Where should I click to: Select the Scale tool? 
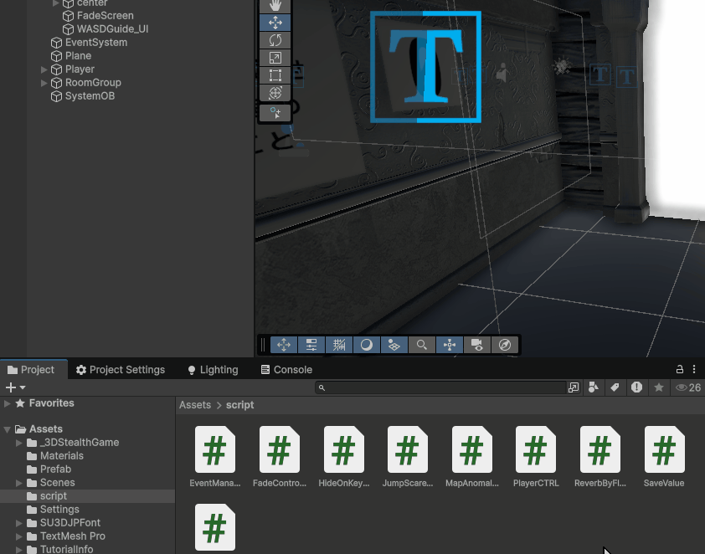pos(275,58)
